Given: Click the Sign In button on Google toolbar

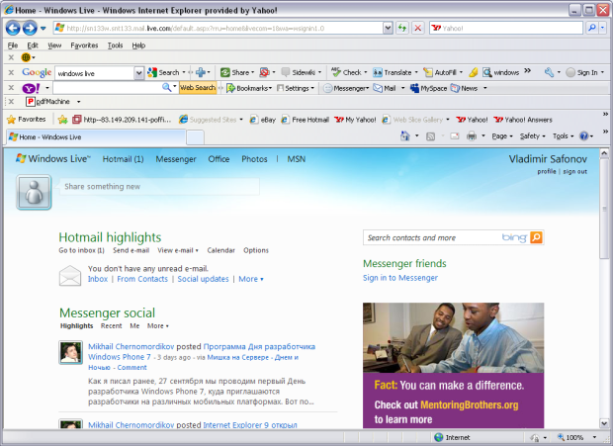Looking at the screenshot, I should click(x=582, y=72).
